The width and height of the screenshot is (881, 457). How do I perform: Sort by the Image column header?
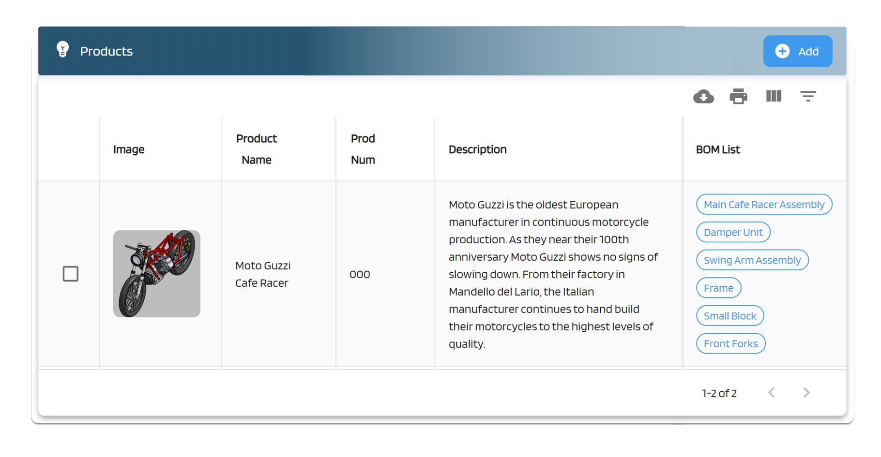(129, 149)
